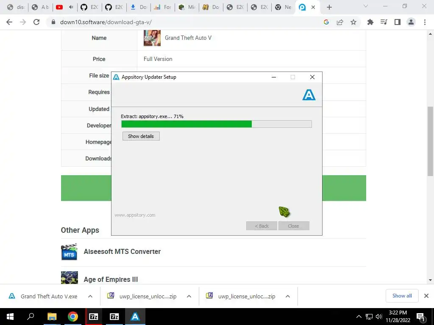Open Chrome three-dot menu
Viewport: 434px width, 325px height.
pos(425,22)
